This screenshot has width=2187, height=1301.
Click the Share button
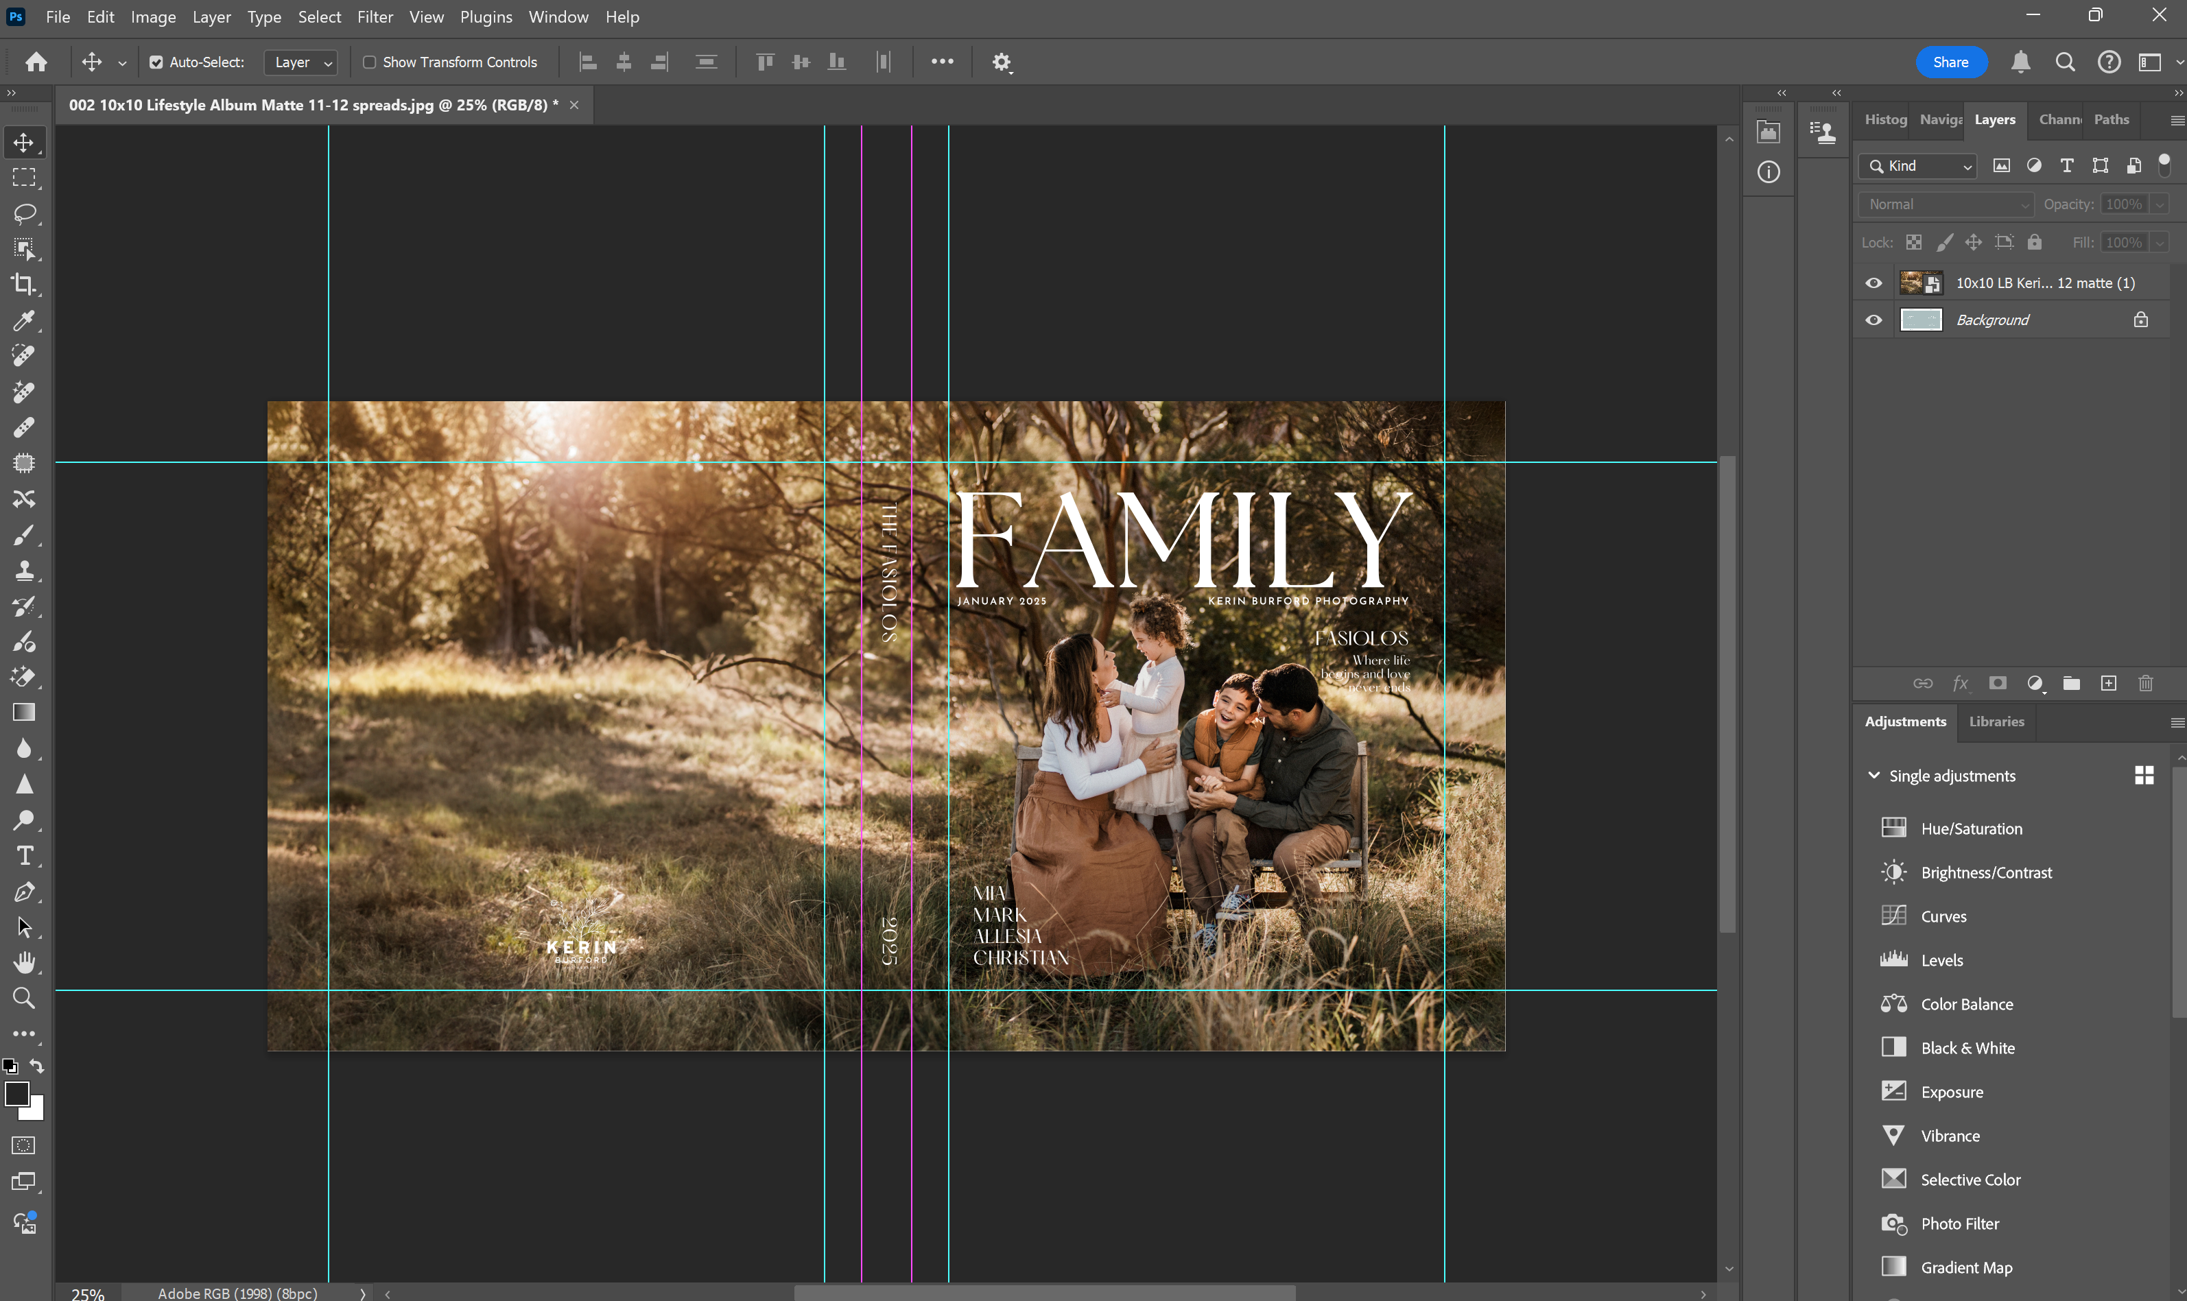[1950, 62]
